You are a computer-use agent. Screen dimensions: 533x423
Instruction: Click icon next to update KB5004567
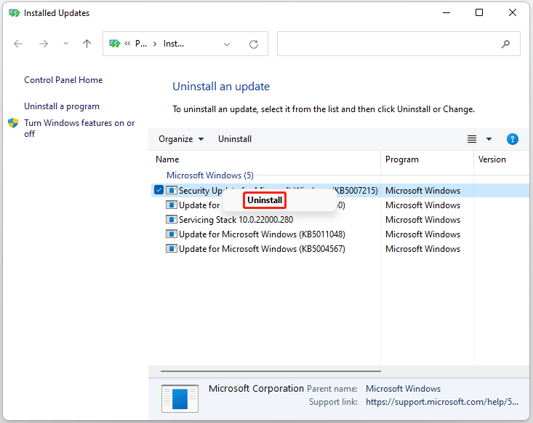coord(172,249)
